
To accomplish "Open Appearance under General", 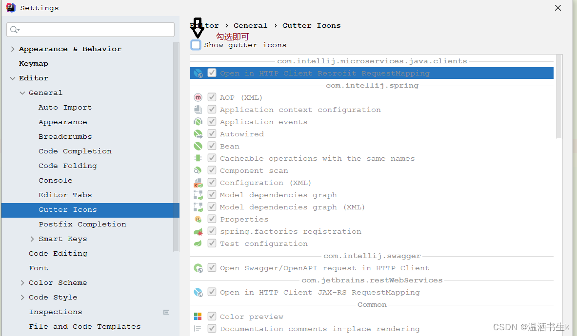I will tap(63, 122).
